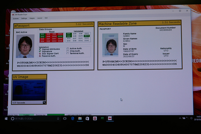The image size is (201, 134).
Task: Click Date of Birth value 1960/07/07
Action: (x=129, y=51)
